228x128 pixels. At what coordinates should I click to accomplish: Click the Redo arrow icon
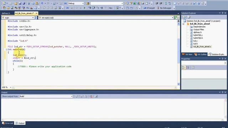[x=48, y=3]
